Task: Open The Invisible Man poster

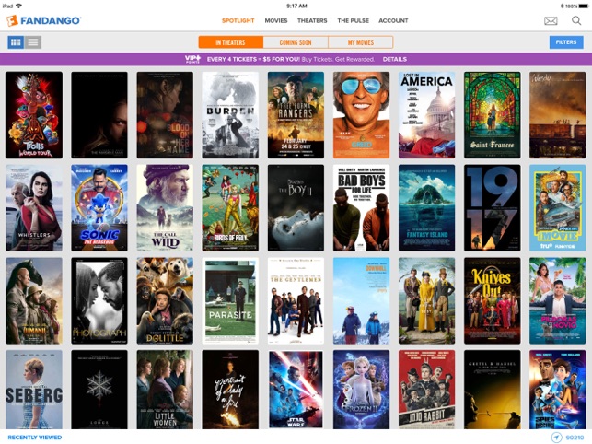Action: coord(99,115)
